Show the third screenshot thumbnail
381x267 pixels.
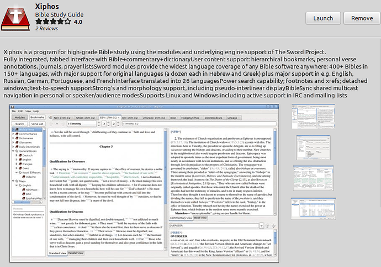313,178
